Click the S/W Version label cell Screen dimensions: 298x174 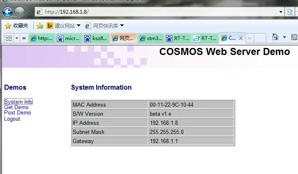tap(110, 114)
